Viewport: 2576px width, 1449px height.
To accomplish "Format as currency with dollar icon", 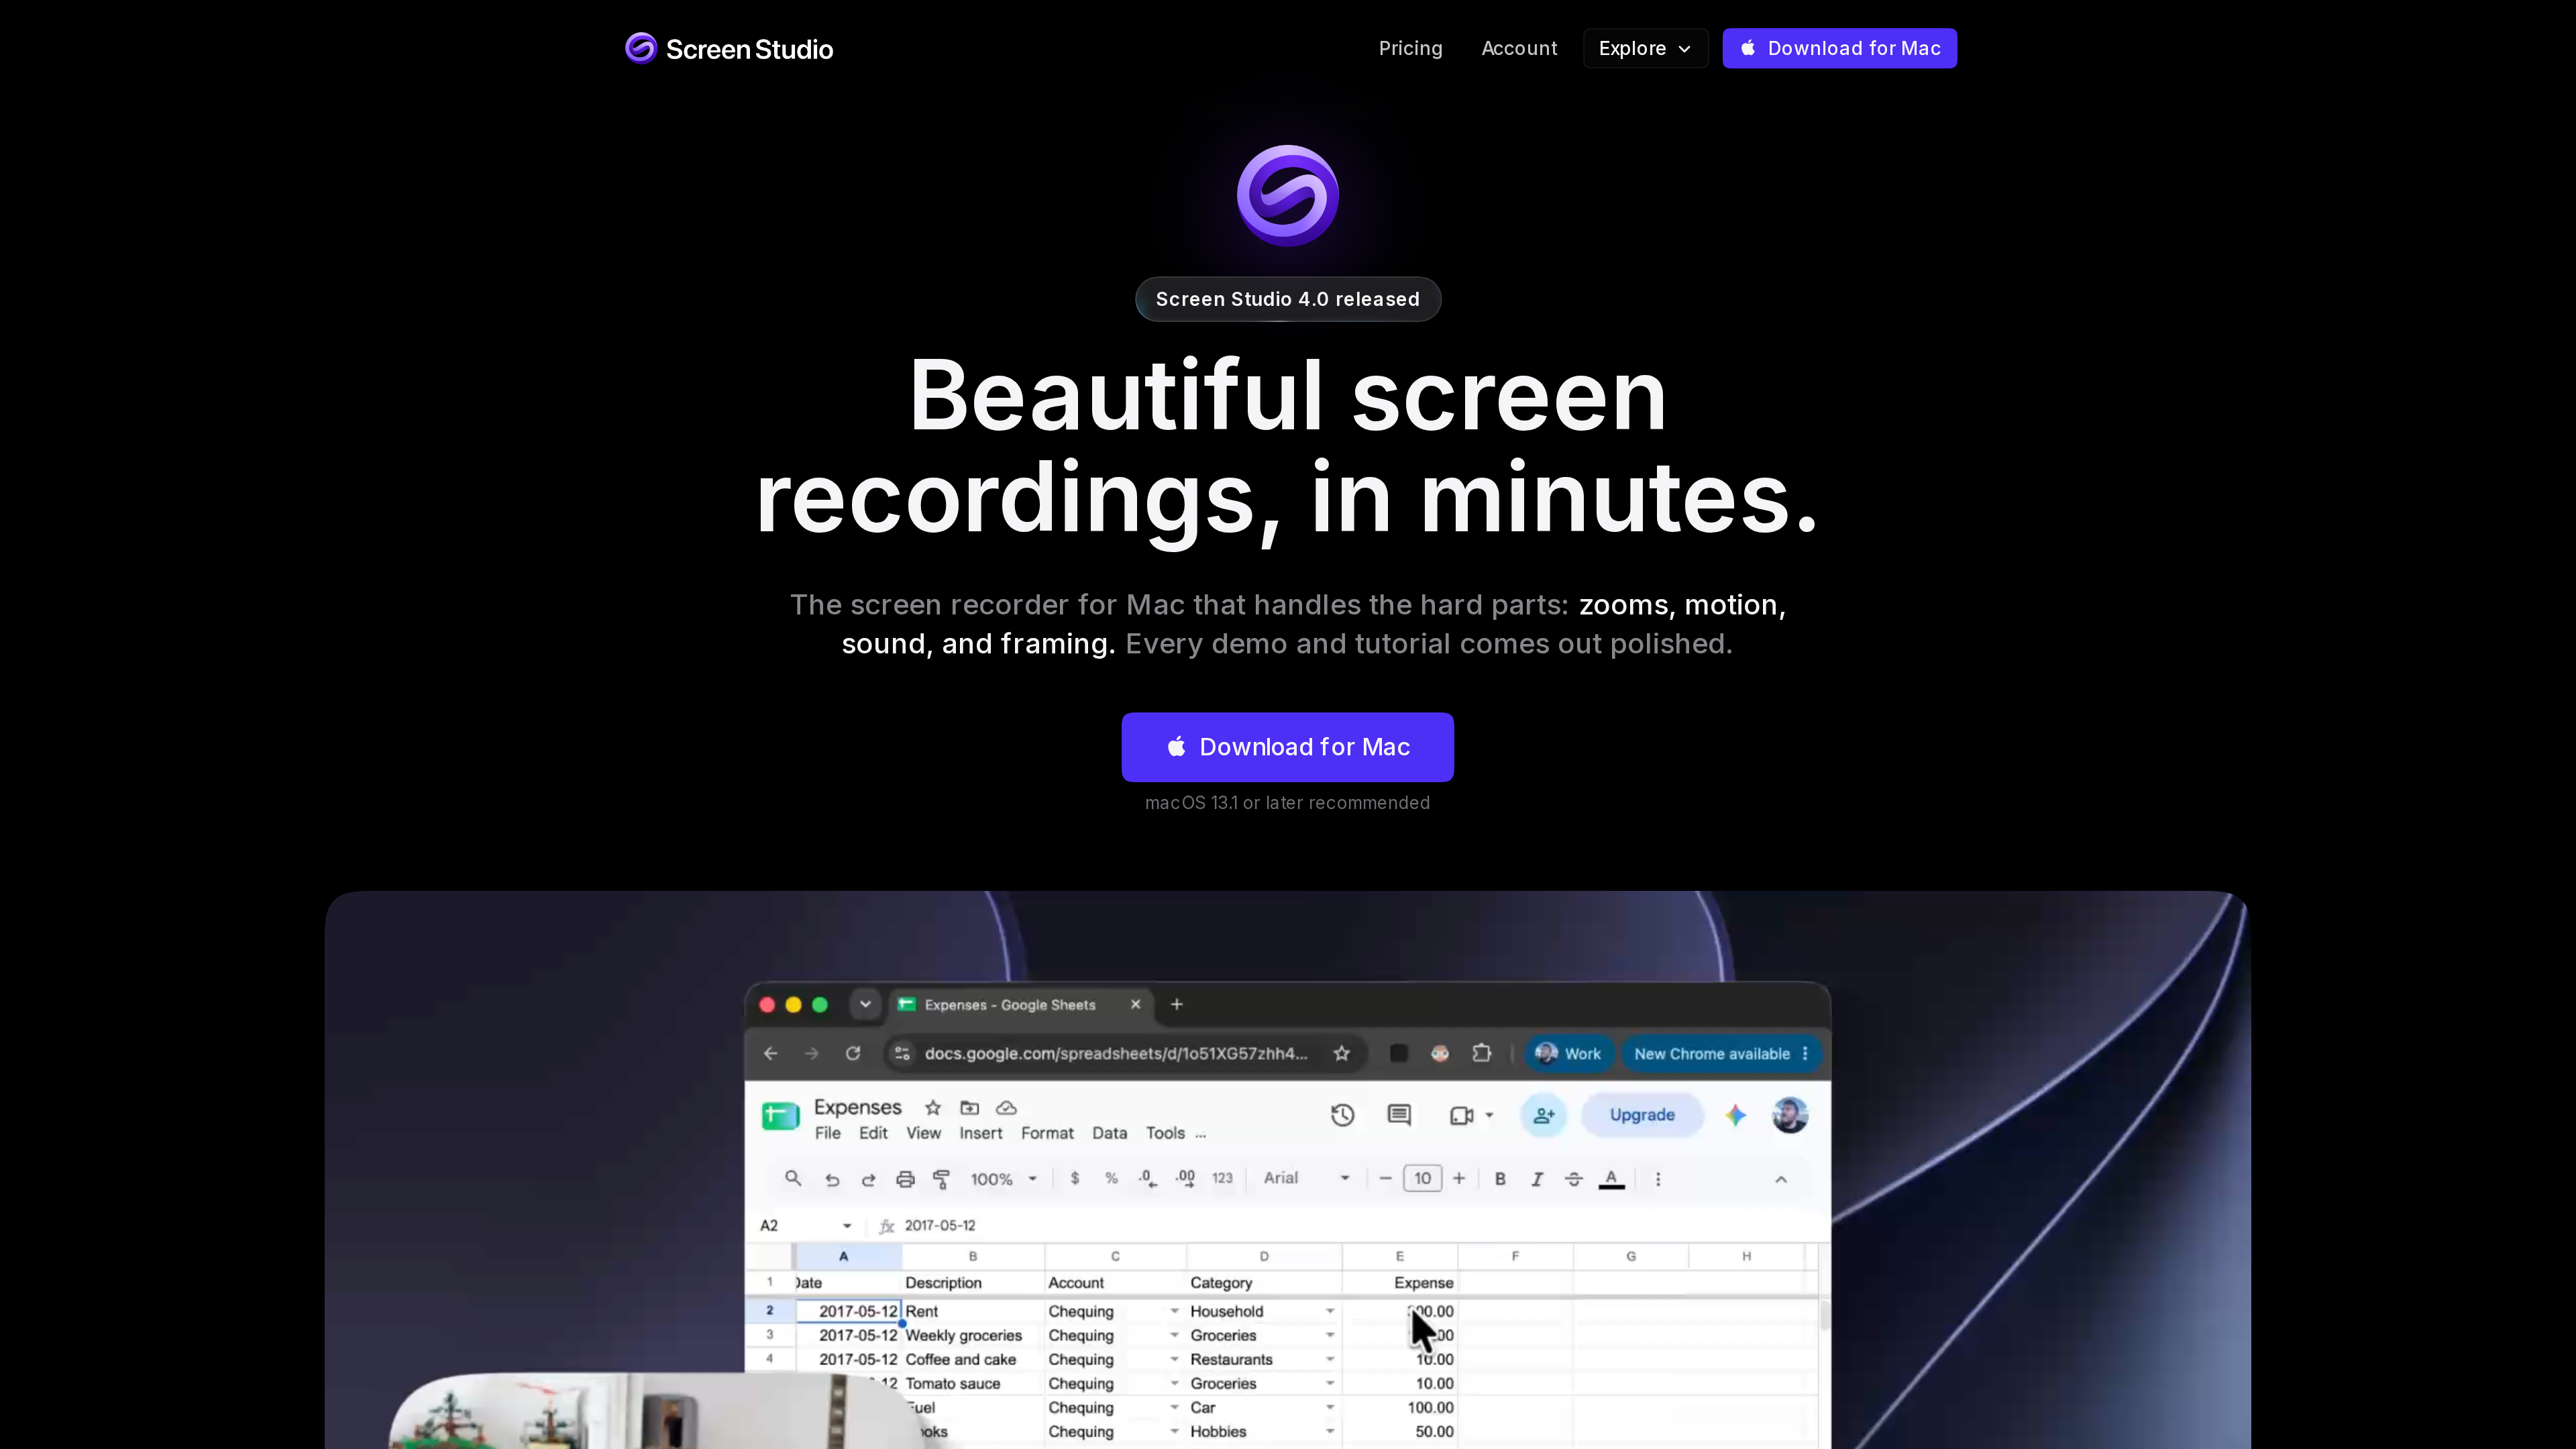I will coord(1075,1178).
